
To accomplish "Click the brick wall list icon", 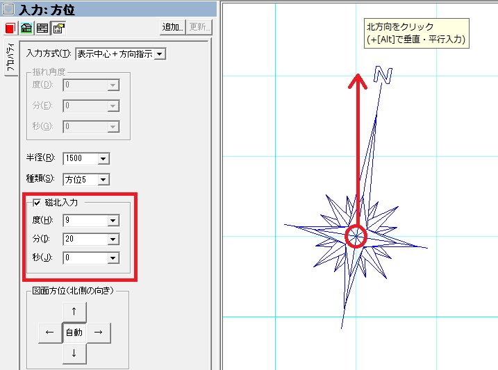I will tap(42, 28).
